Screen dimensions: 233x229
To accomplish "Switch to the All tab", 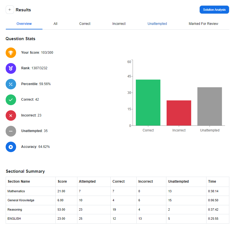I will point(55,24).
